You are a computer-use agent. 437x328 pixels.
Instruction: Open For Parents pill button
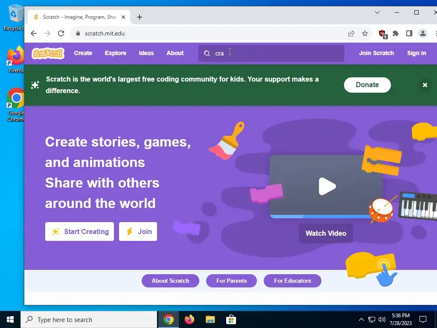pos(231,281)
